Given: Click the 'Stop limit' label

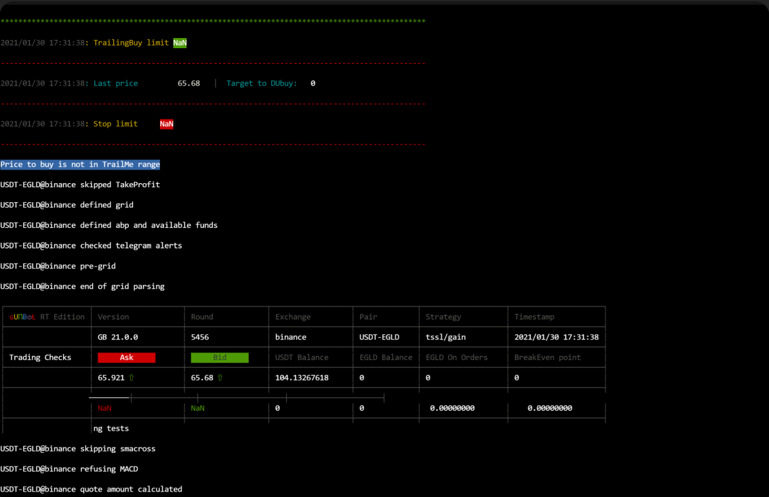Looking at the screenshot, I should tap(116, 124).
